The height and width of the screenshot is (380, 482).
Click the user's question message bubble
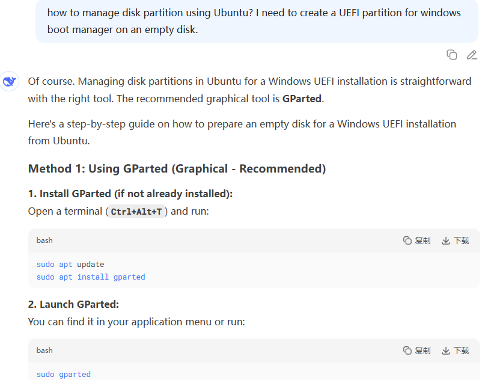257,21
